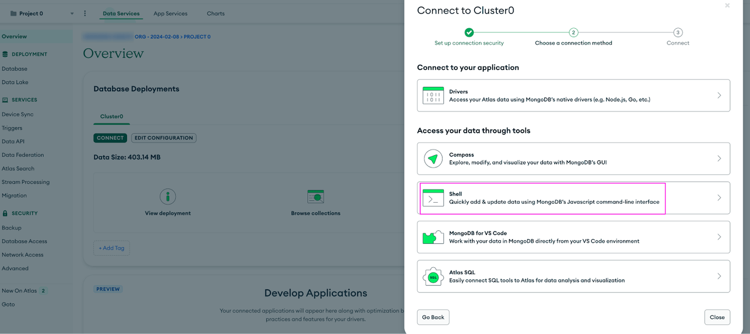Image resolution: width=750 pixels, height=334 pixels.
Task: Click the PROJECT 0 breadcrumb link
Action: (197, 37)
